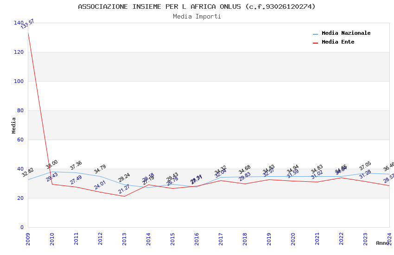The height and width of the screenshot is (255, 394).
Task: Click the 2013 year axis label
Action: coord(124,239)
